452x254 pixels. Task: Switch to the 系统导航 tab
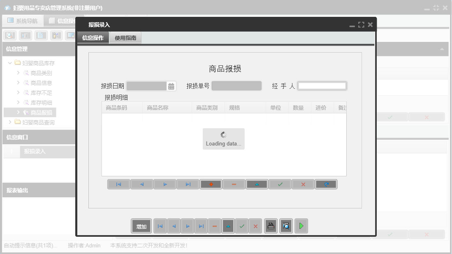click(x=23, y=20)
